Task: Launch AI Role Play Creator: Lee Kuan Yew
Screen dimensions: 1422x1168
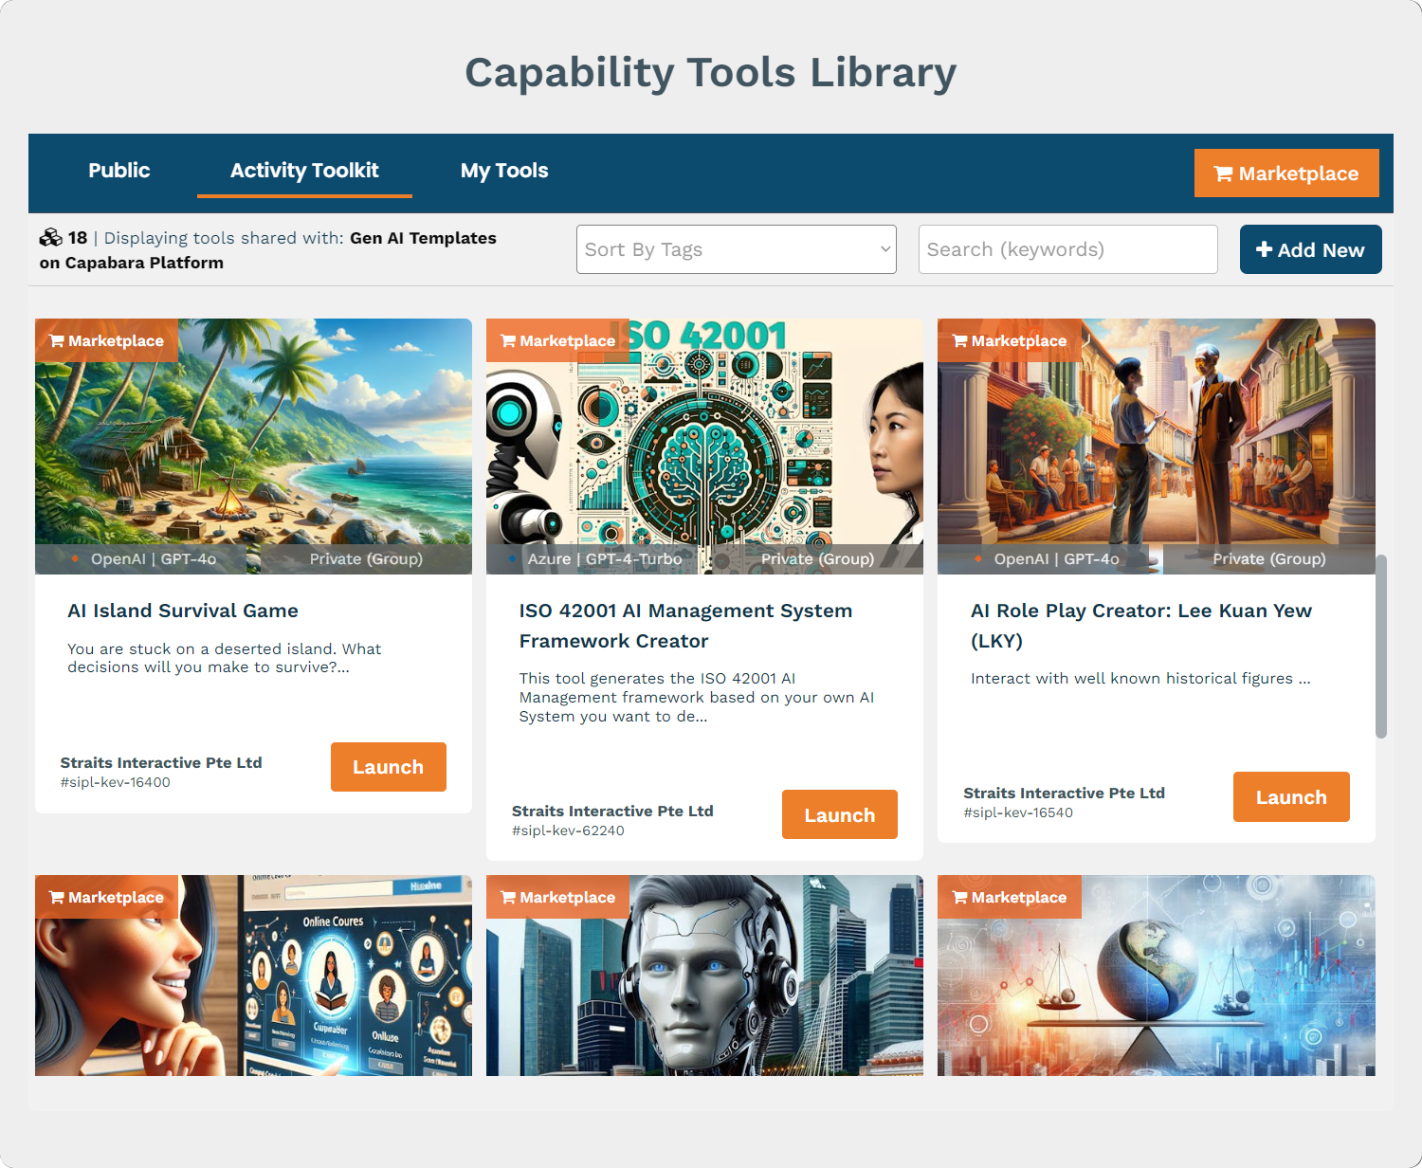Action: click(1290, 796)
